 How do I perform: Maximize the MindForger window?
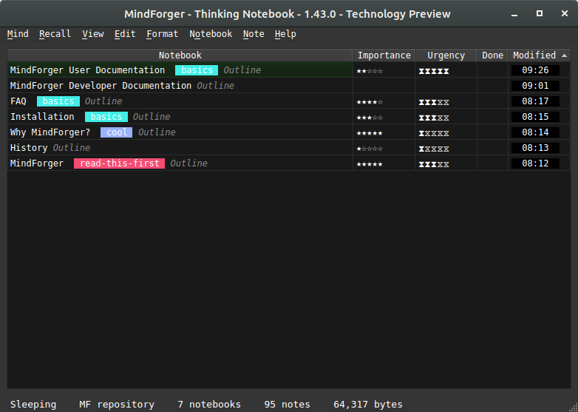click(x=540, y=13)
